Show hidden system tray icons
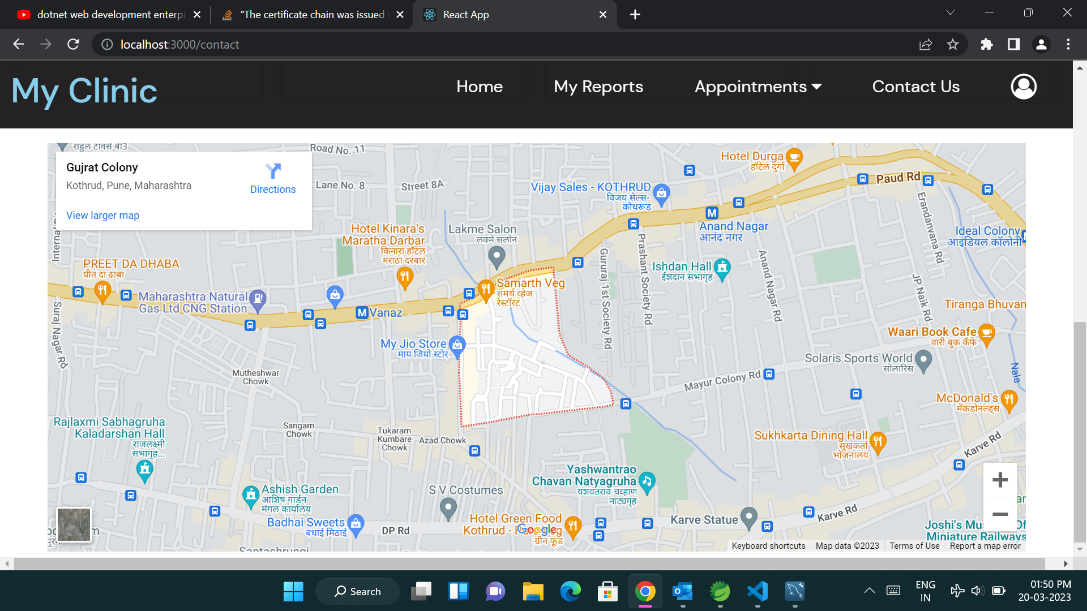 point(869,591)
